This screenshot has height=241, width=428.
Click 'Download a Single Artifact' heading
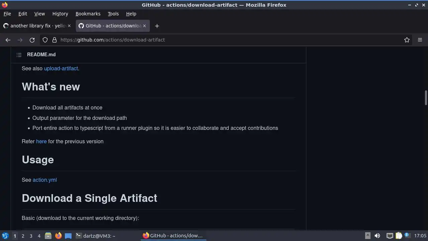tap(90, 198)
